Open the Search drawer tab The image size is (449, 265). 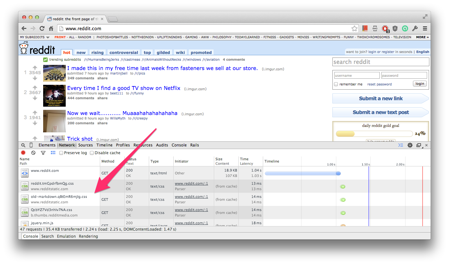click(47, 236)
